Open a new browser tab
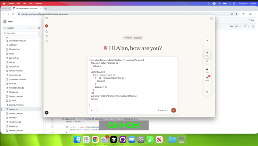This screenshot has height=146, width=258. 46,8
